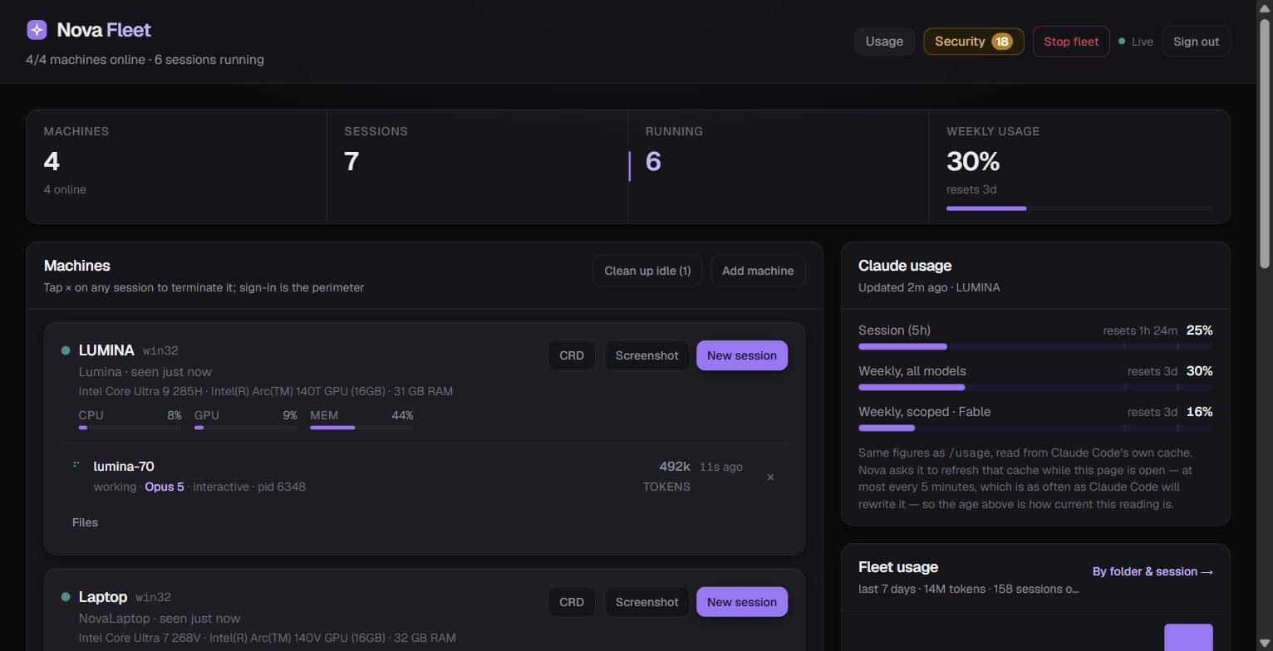The height and width of the screenshot is (651, 1273).
Task: Click LUMINA's green online status dot
Action: tap(66, 350)
